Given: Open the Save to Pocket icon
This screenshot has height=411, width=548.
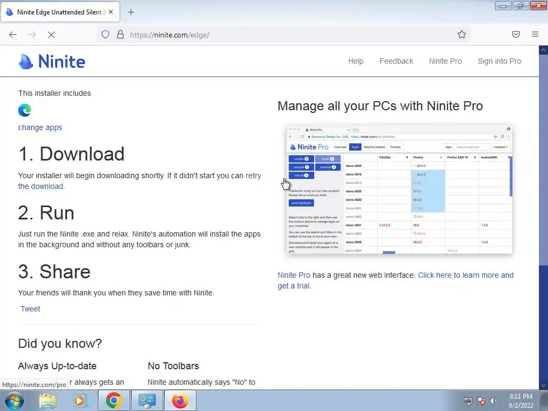Looking at the screenshot, I should tap(516, 34).
